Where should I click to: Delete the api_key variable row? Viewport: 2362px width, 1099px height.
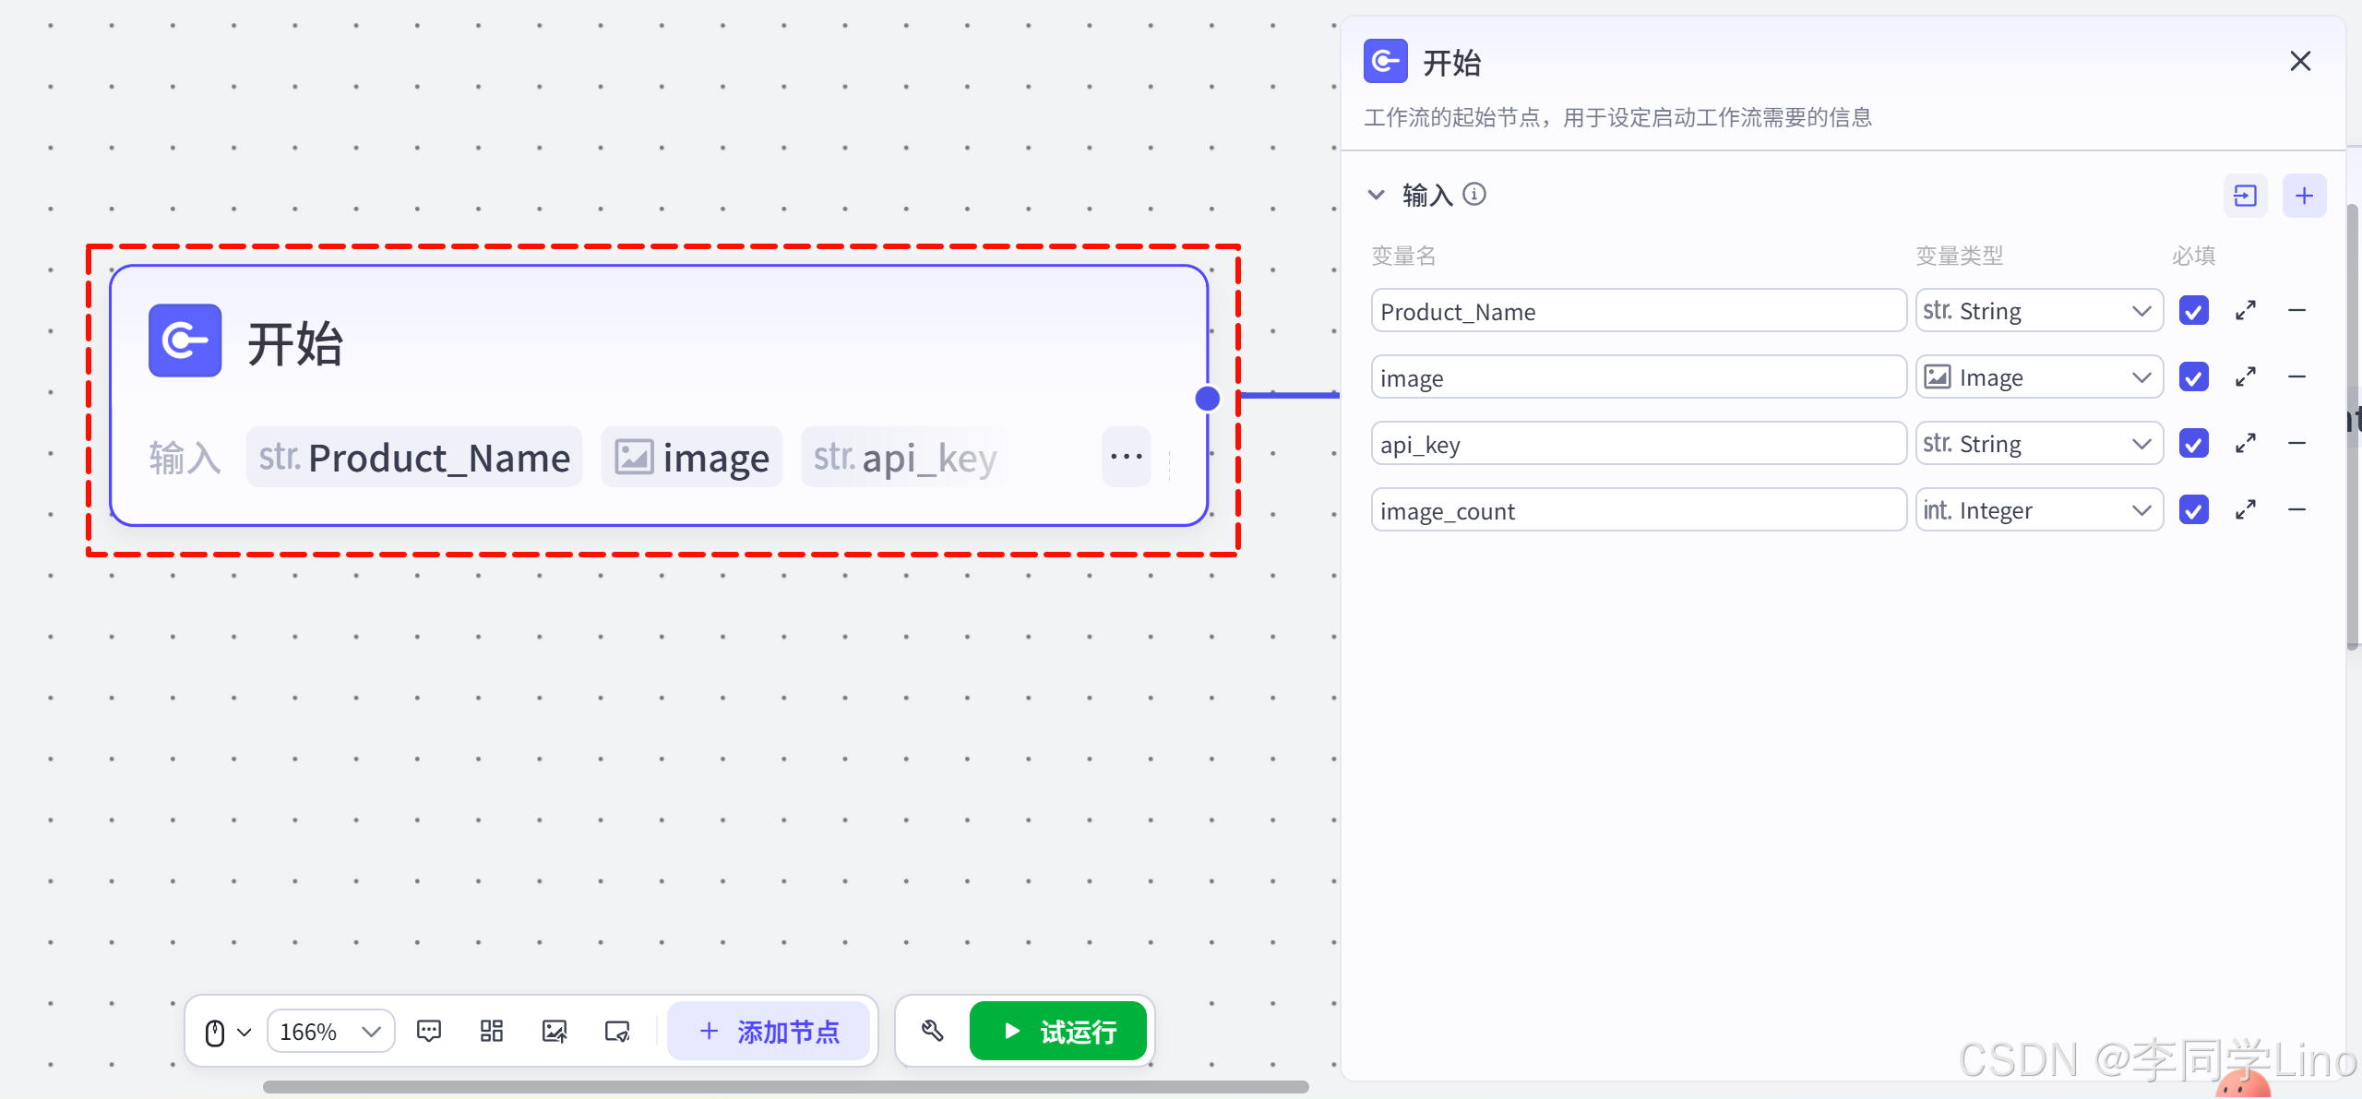click(2297, 444)
